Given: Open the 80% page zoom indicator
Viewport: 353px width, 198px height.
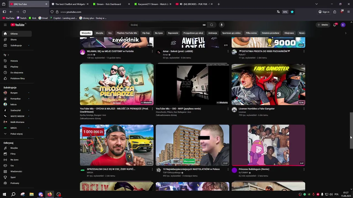Looking at the screenshot, I should 285,12.
